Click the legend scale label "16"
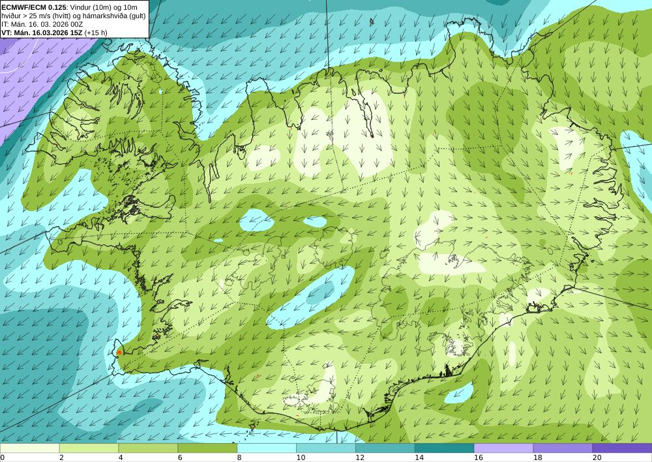Screen dimensions: 652x462 (x=478, y=458)
